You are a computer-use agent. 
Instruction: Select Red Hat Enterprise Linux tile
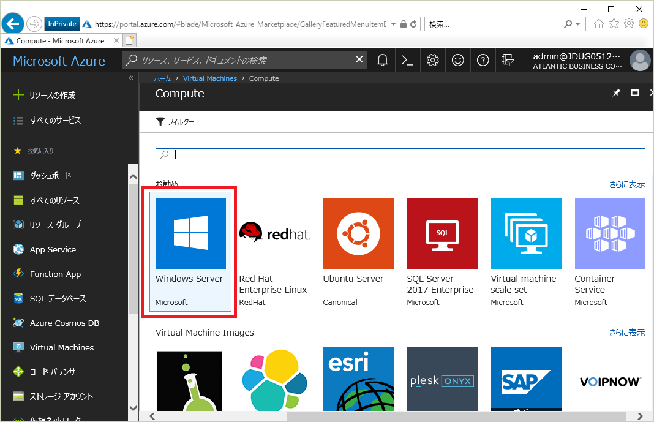pyautogui.click(x=274, y=252)
